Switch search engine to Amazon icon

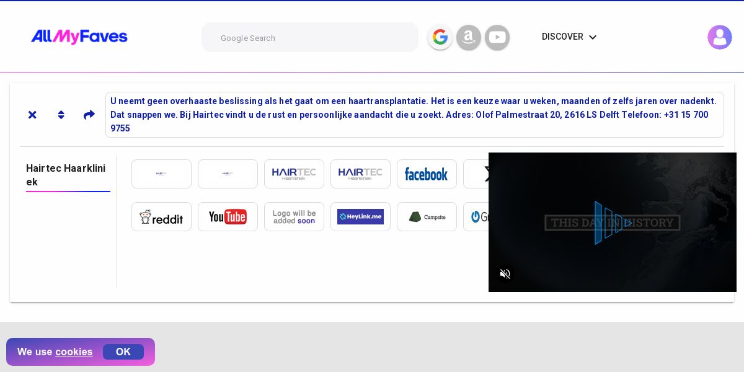(x=469, y=37)
